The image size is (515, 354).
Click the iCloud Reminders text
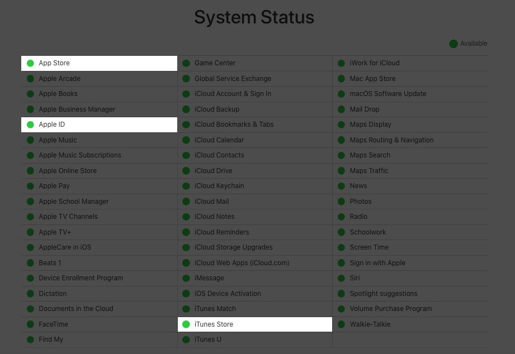pyautogui.click(x=221, y=232)
